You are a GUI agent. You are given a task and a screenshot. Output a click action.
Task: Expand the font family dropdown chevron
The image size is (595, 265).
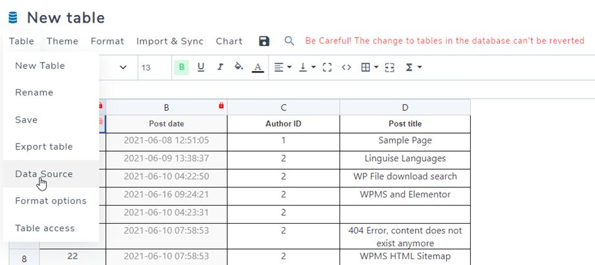pos(123,67)
